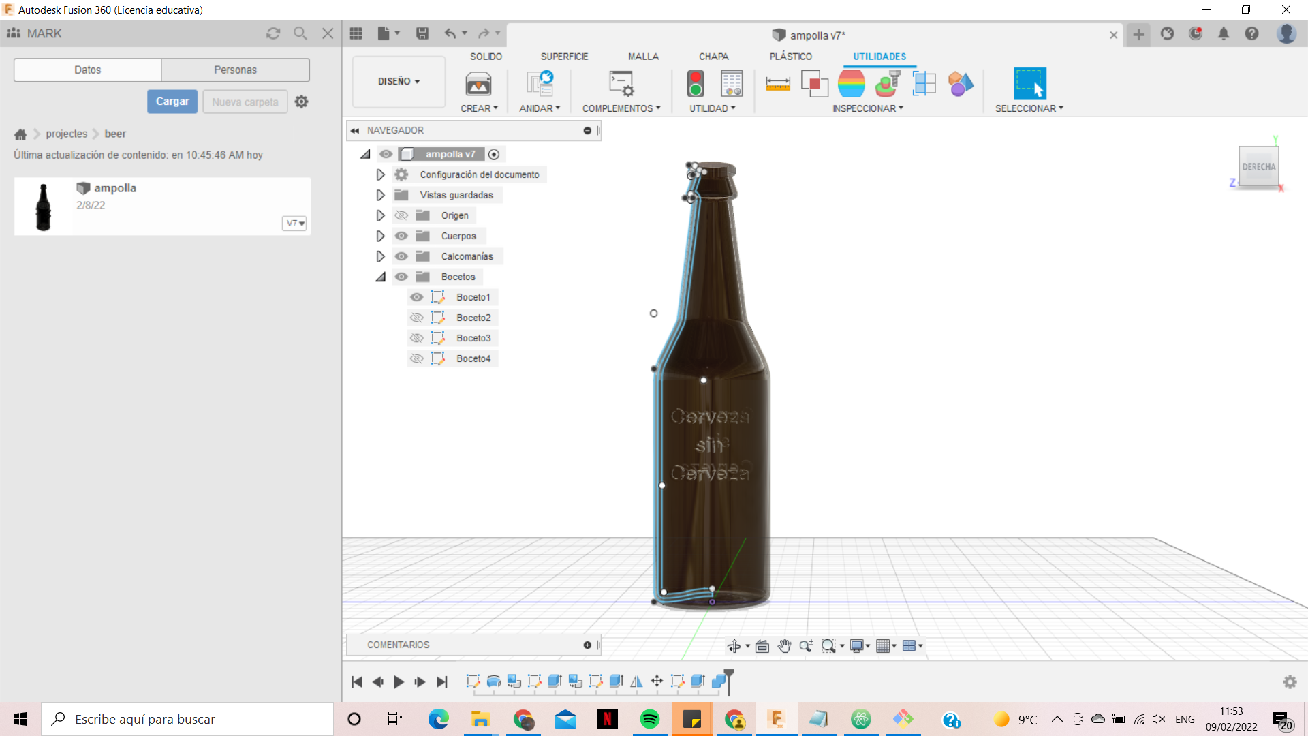Expand Vistas guardadas node
The image size is (1308, 736).
(380, 195)
